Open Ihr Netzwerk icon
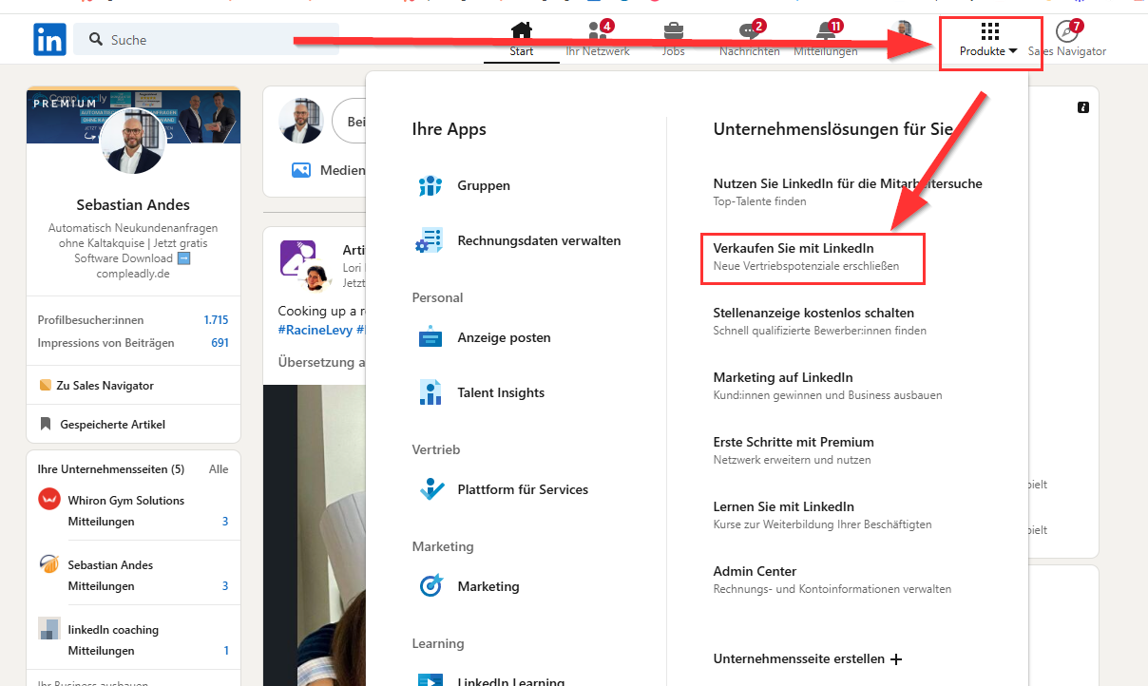 [597, 31]
